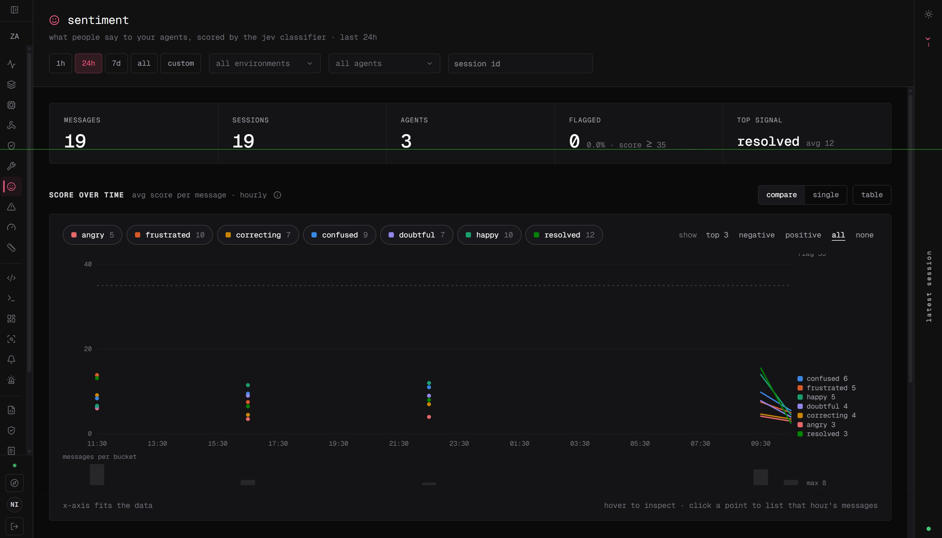The image size is (942, 538).
Task: Show only positive signals
Action: pos(803,235)
